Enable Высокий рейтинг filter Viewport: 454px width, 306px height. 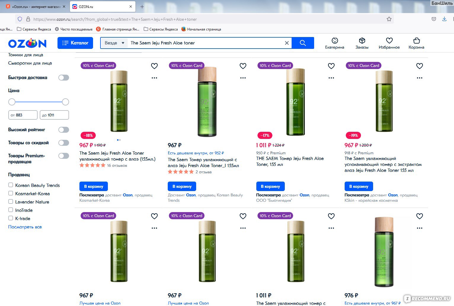coord(63,130)
